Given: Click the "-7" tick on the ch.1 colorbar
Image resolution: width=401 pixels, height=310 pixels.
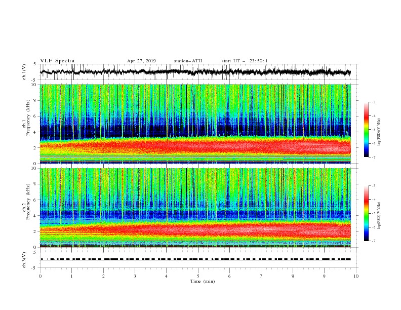Looking at the screenshot, I should (374, 157).
